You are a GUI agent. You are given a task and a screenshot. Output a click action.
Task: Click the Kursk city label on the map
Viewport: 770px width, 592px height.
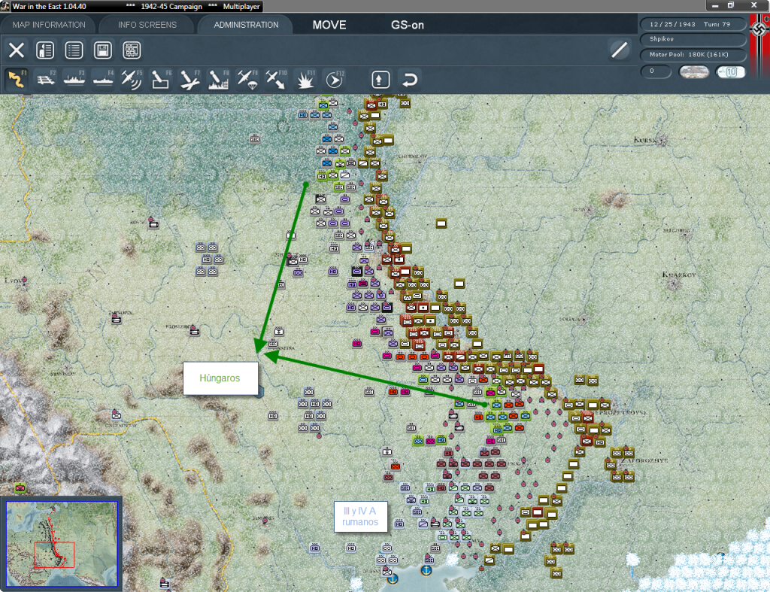[645, 140]
